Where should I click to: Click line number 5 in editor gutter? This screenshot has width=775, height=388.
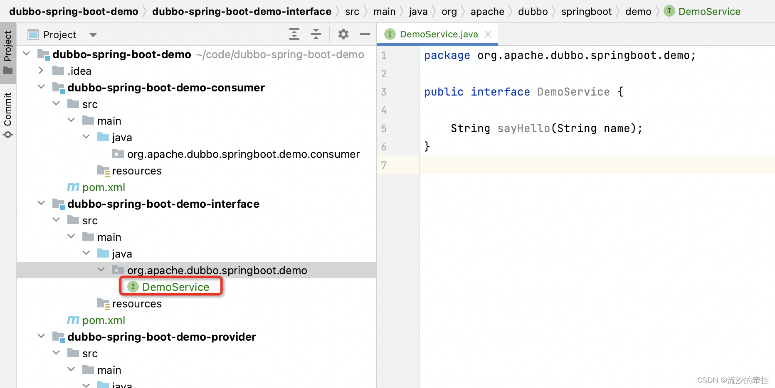[x=383, y=128]
